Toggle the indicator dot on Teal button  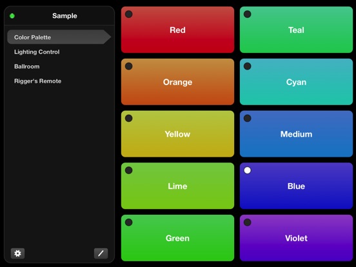247,14
